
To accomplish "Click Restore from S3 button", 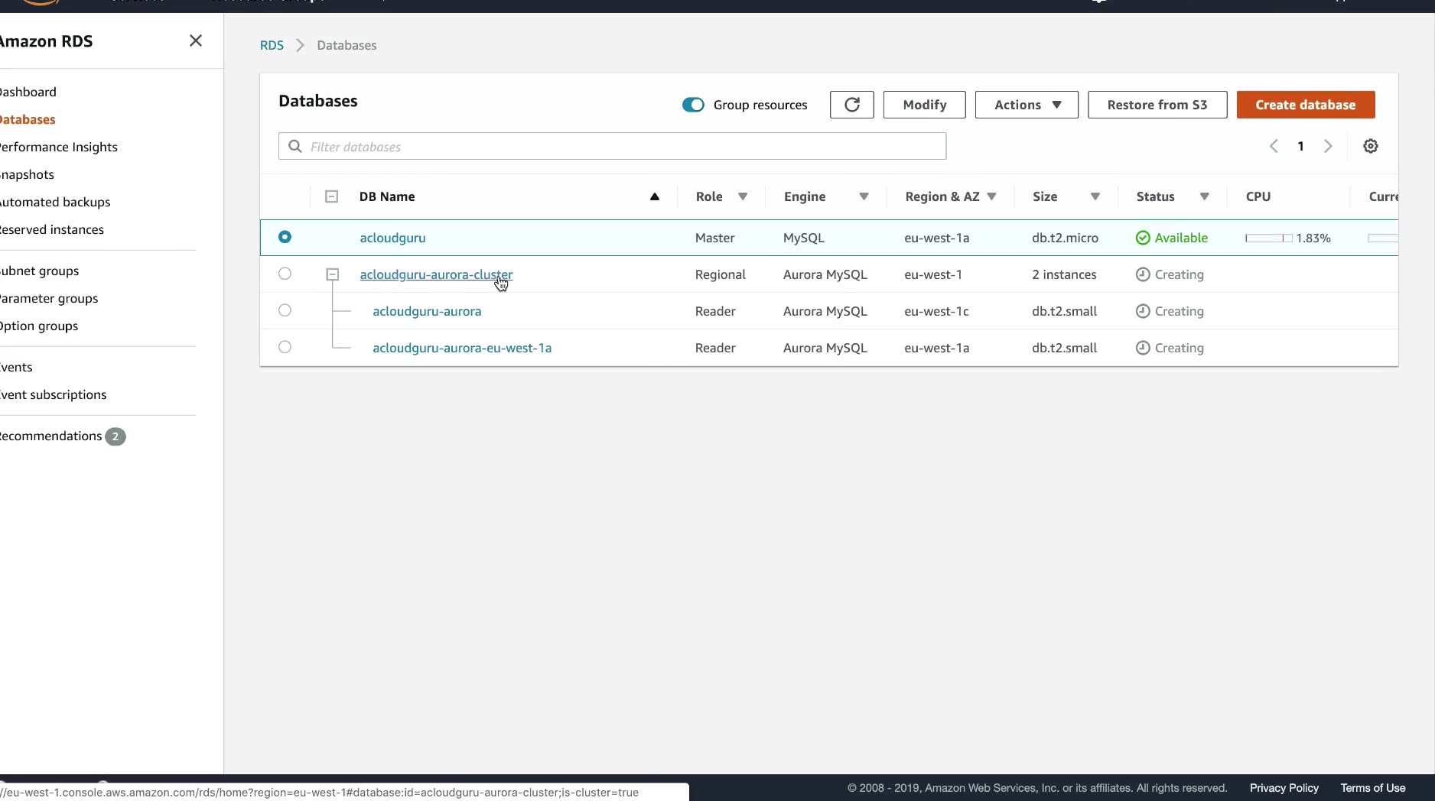I will coord(1157,105).
